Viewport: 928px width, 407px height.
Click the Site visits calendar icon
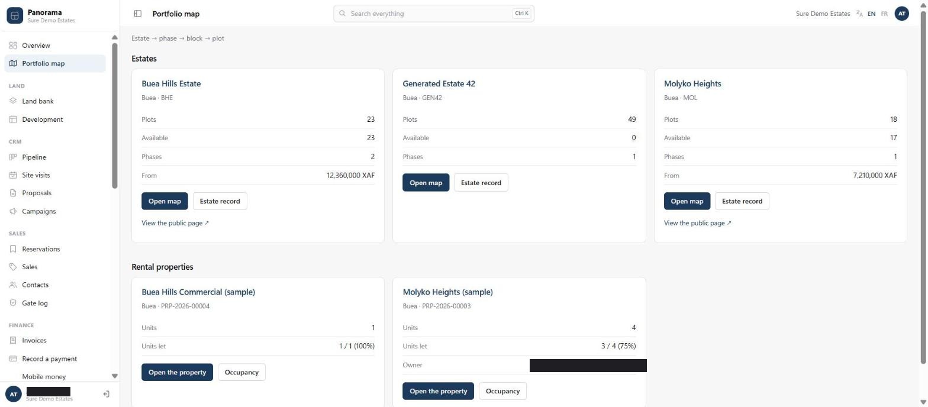(x=13, y=175)
